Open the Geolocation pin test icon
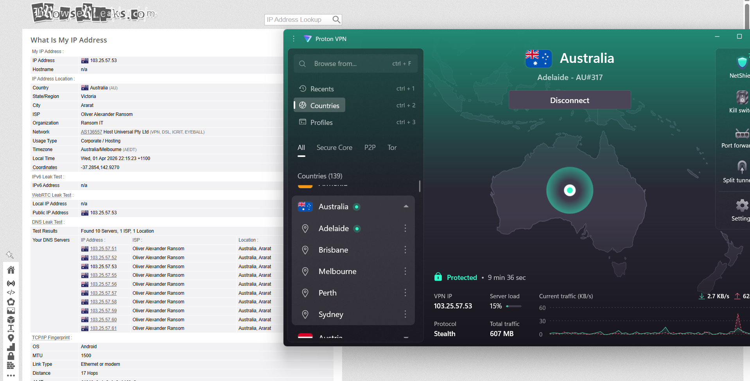The image size is (750, 381). pos(11,338)
